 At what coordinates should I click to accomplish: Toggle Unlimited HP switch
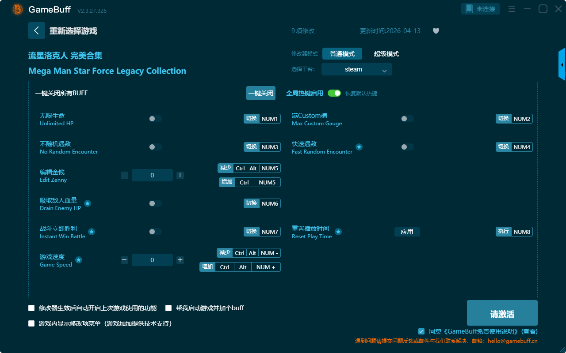click(155, 119)
